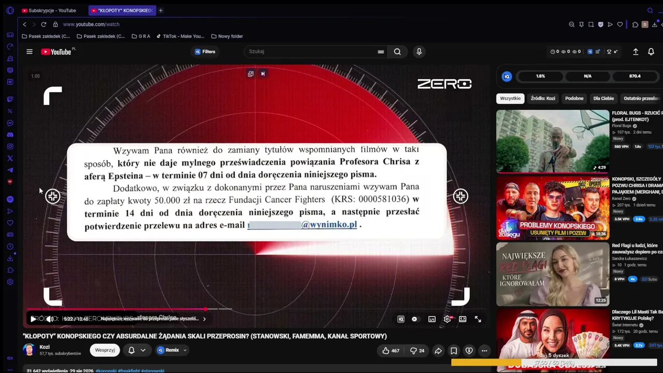Open Telegram from the Opera sidebar
This screenshot has width=663, height=373.
10,170
